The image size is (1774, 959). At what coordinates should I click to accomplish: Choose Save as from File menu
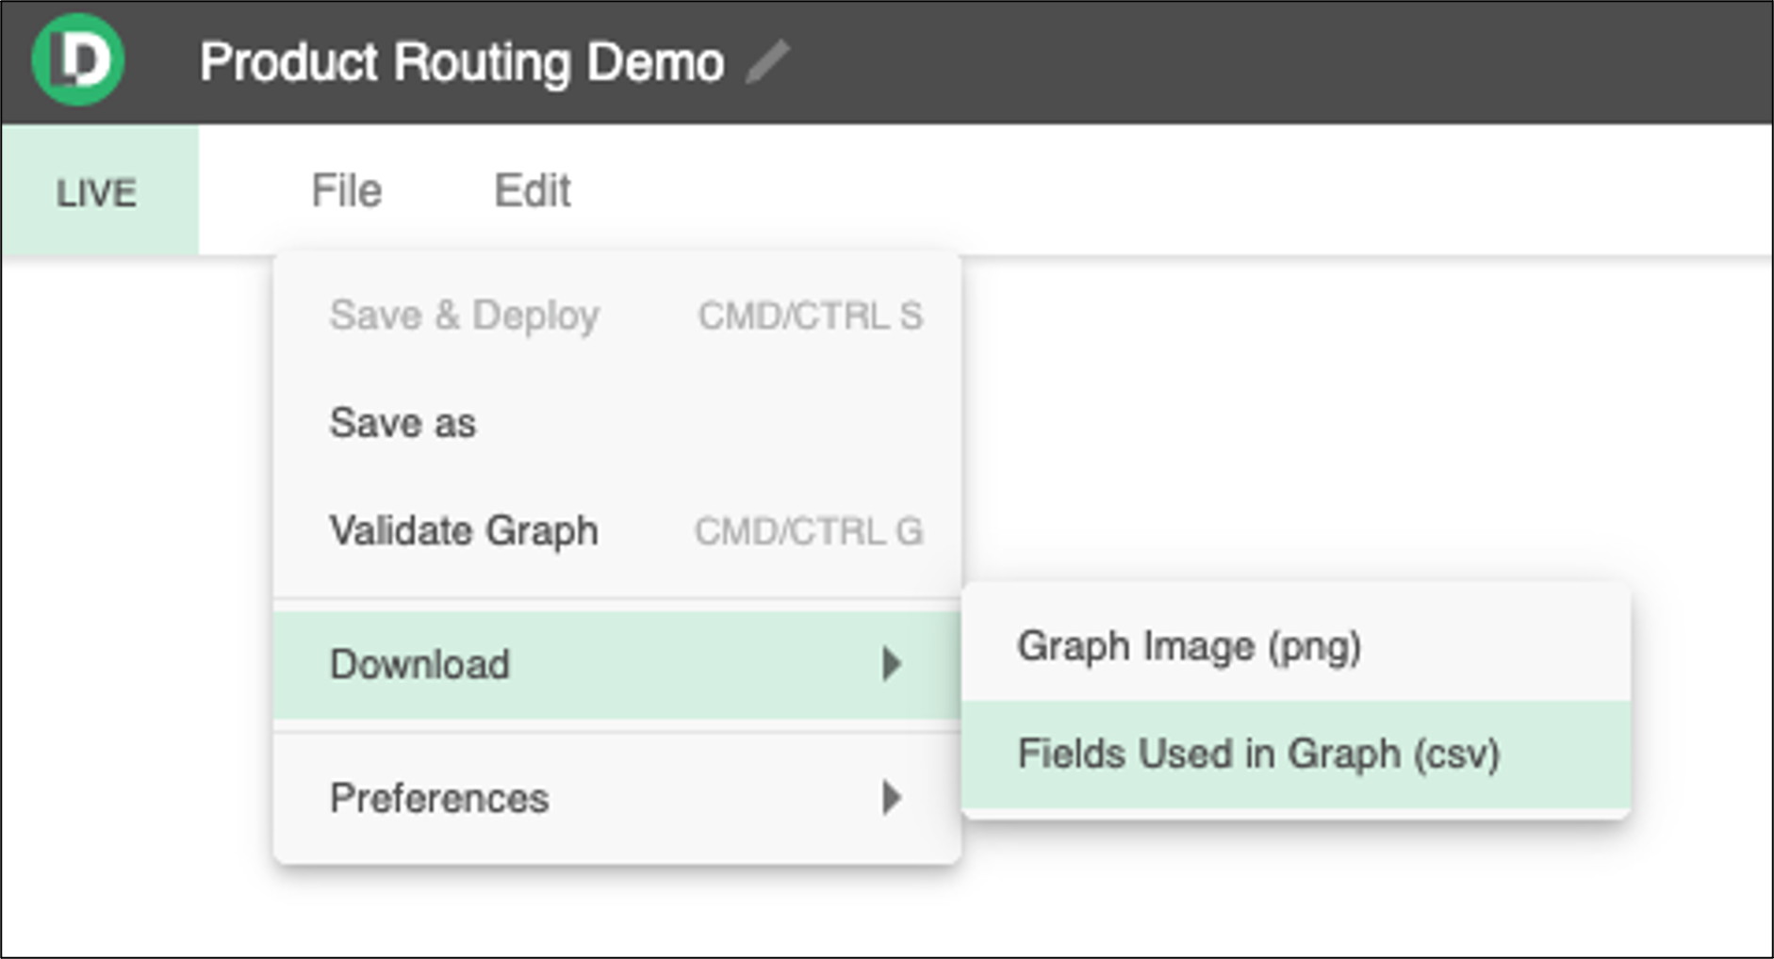(x=617, y=423)
